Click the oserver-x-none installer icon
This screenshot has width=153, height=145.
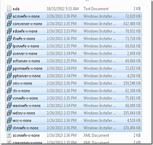(9, 53)
